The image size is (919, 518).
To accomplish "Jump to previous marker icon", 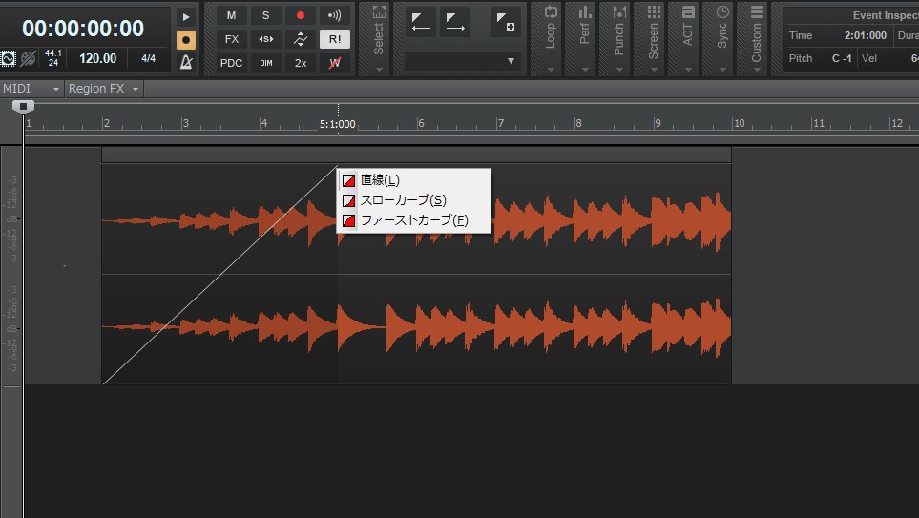I will 421,22.
